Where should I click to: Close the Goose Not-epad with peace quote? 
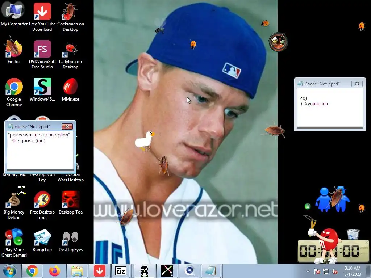(67, 126)
